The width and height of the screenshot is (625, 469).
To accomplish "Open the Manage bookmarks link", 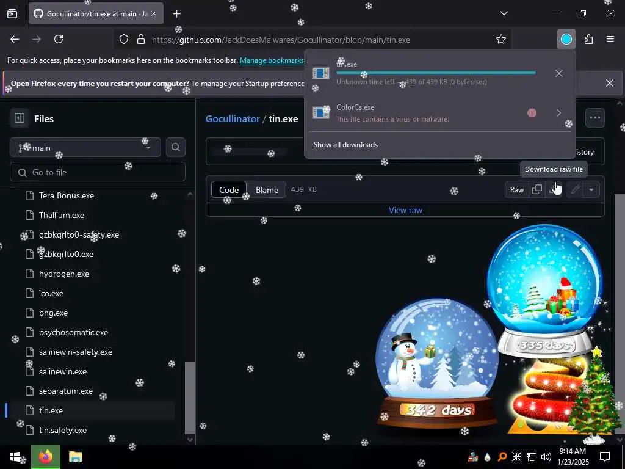I will click(x=272, y=60).
